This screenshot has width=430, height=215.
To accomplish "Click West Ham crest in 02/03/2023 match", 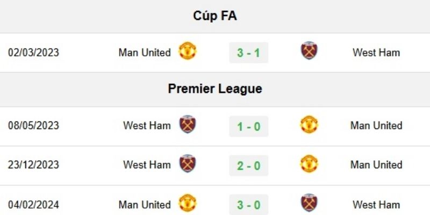I will tap(309, 51).
